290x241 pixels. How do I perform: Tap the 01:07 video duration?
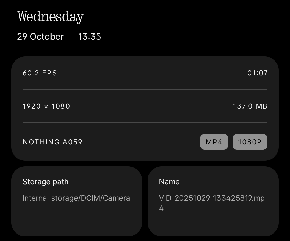pyautogui.click(x=257, y=73)
